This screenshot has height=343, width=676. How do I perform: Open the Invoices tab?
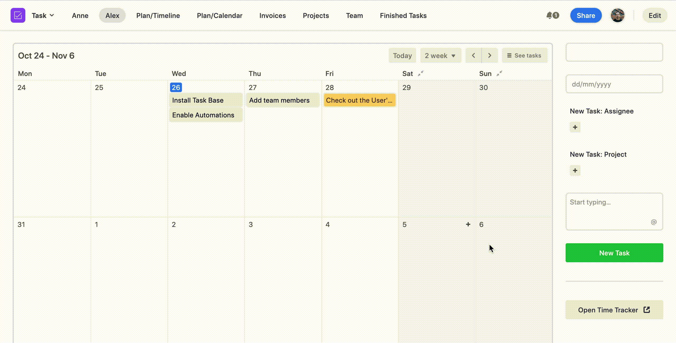[x=273, y=16]
